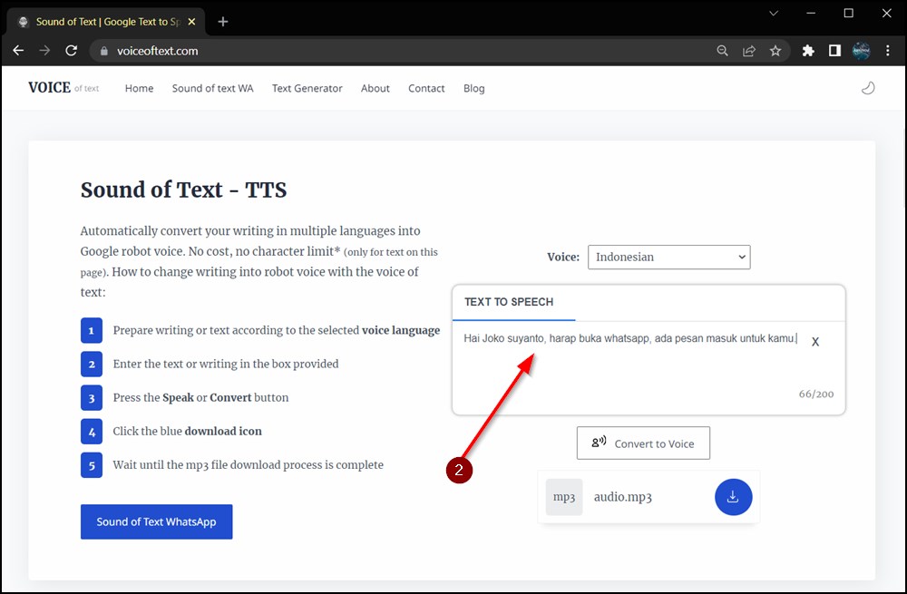907x594 pixels.
Task: Open the browser extensions puzzle icon
Action: 808,51
